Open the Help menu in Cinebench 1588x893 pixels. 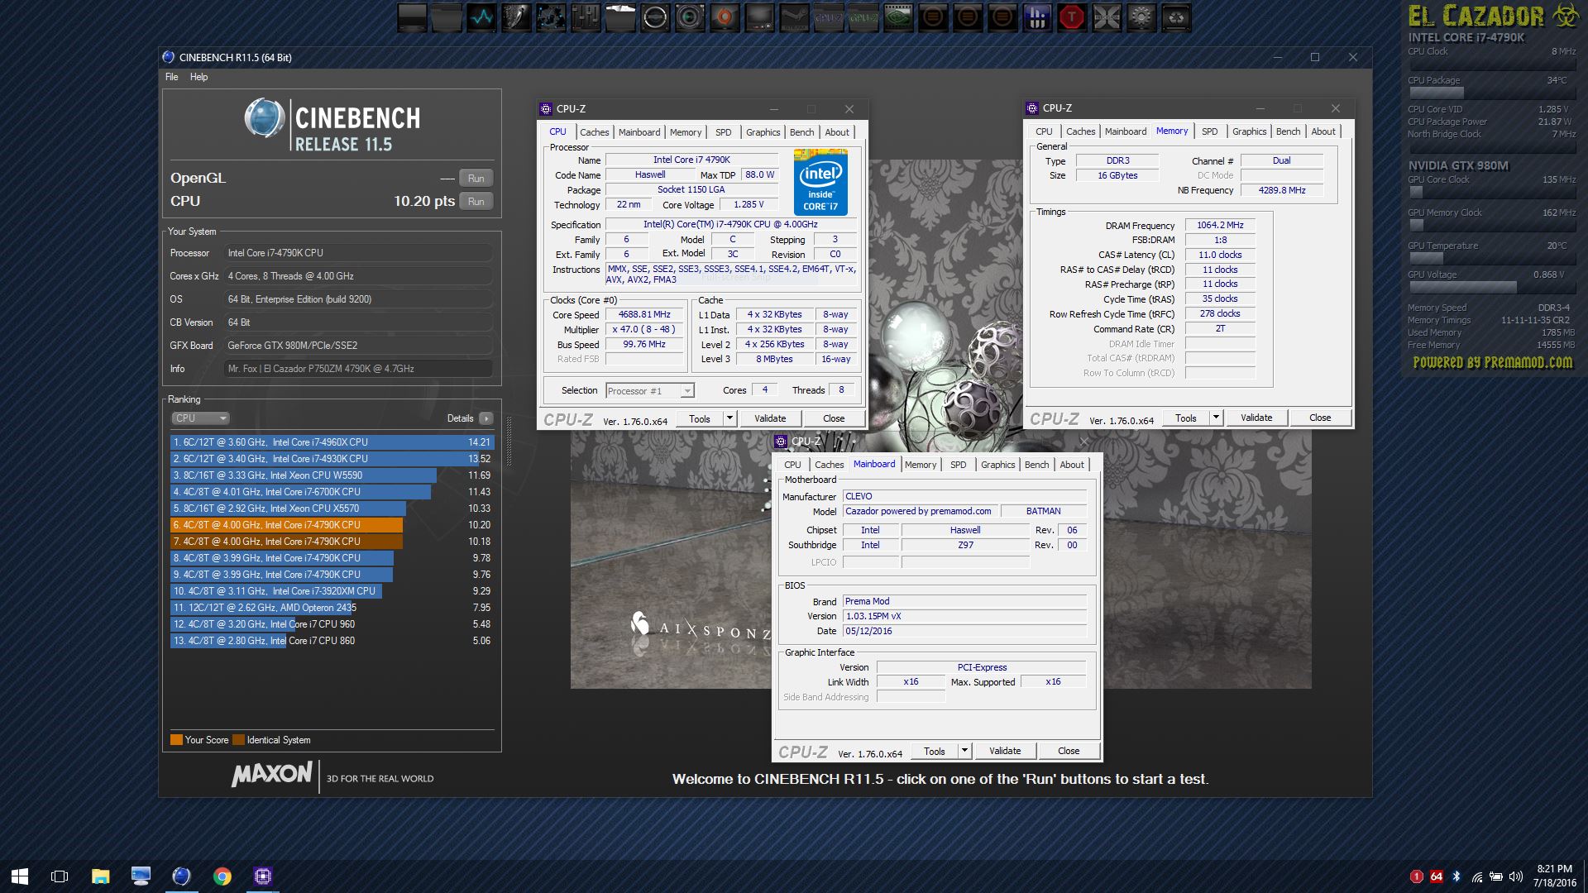[x=198, y=77]
